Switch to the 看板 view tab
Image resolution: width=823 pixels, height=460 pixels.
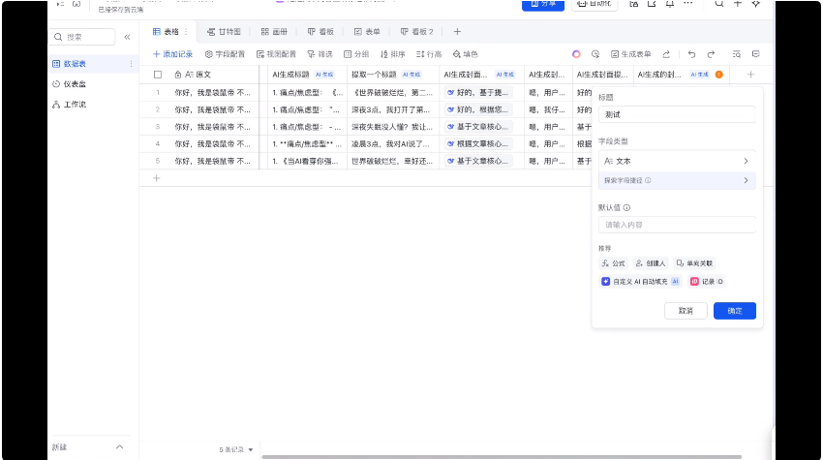pos(320,32)
